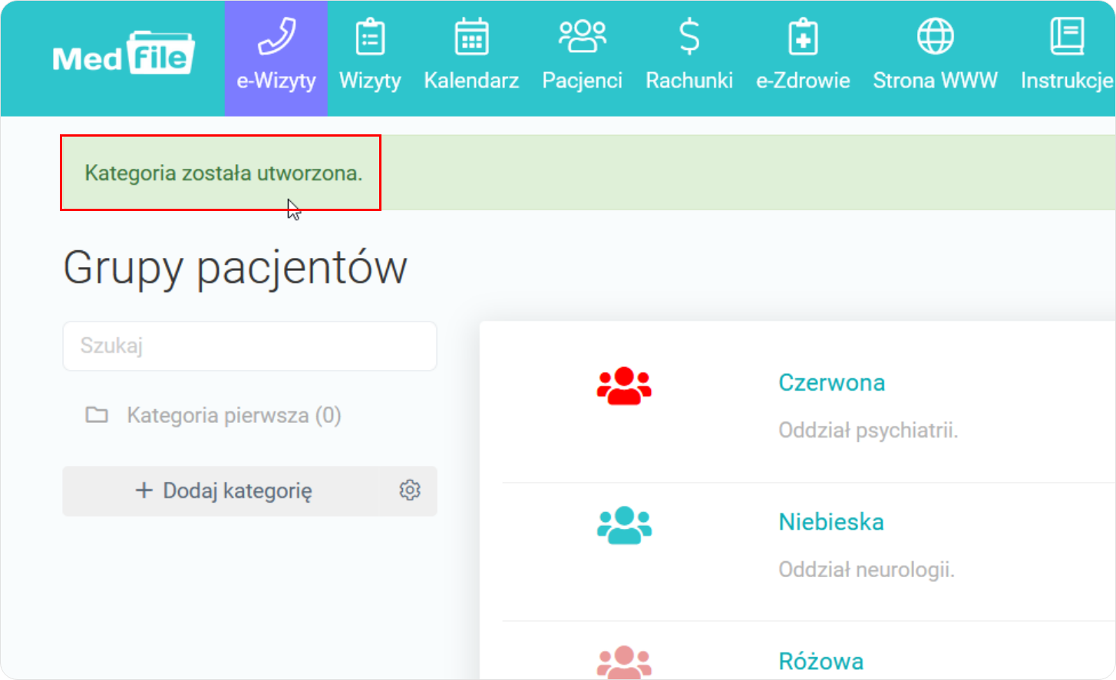1116x680 pixels.
Task: Click 'Oddział neurologii.' description
Action: pyautogui.click(x=867, y=570)
